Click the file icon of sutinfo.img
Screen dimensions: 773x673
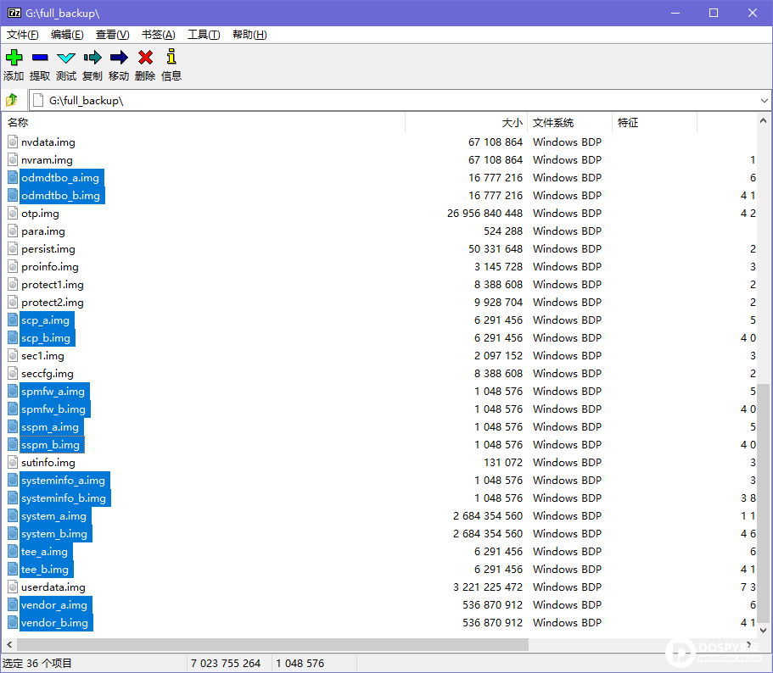pos(13,463)
